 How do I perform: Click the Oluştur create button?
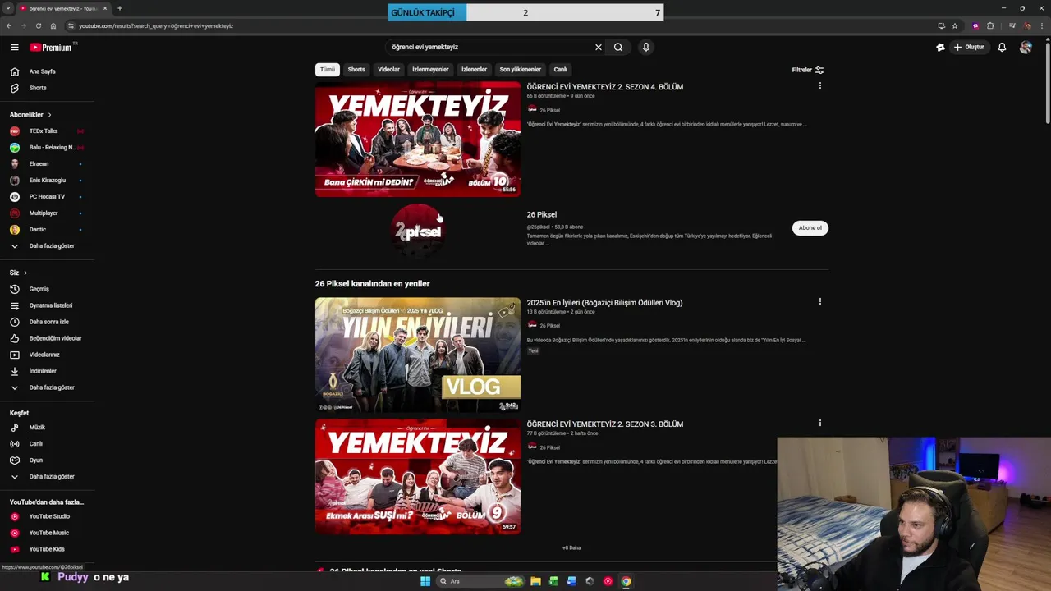coord(969,47)
